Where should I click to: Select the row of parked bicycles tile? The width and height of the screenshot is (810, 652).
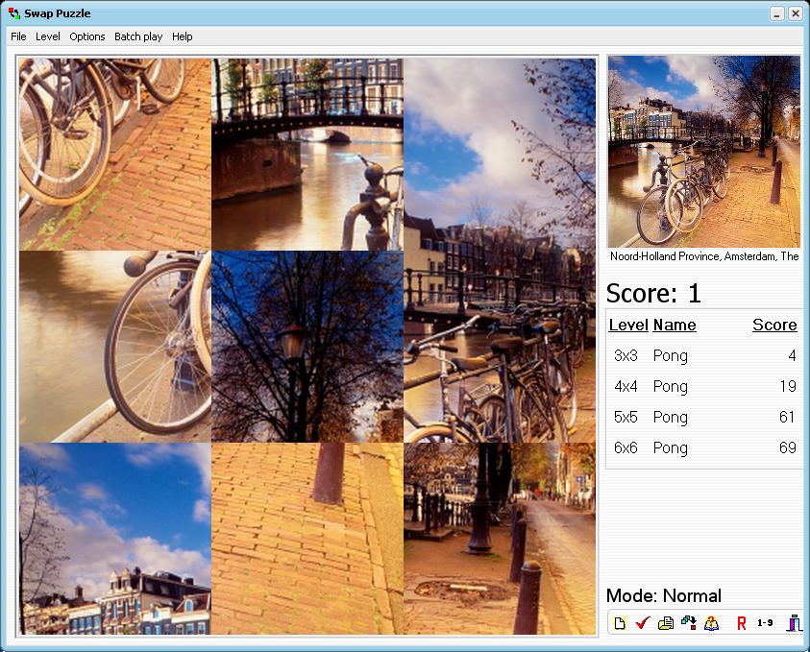(500, 347)
